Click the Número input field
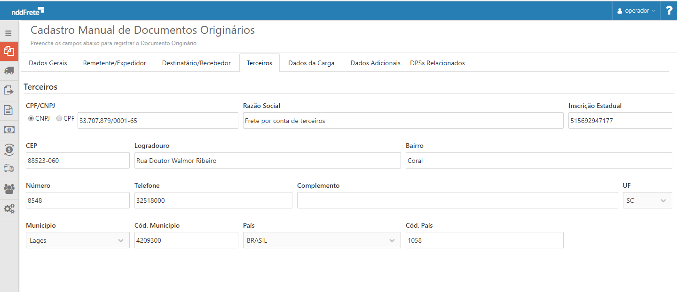Screen dimensions: 677x292 [78, 200]
